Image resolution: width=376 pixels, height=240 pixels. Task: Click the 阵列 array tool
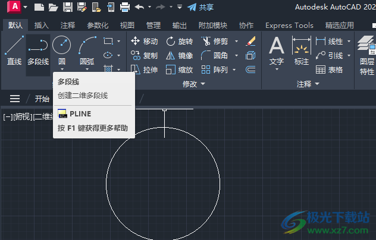214,70
